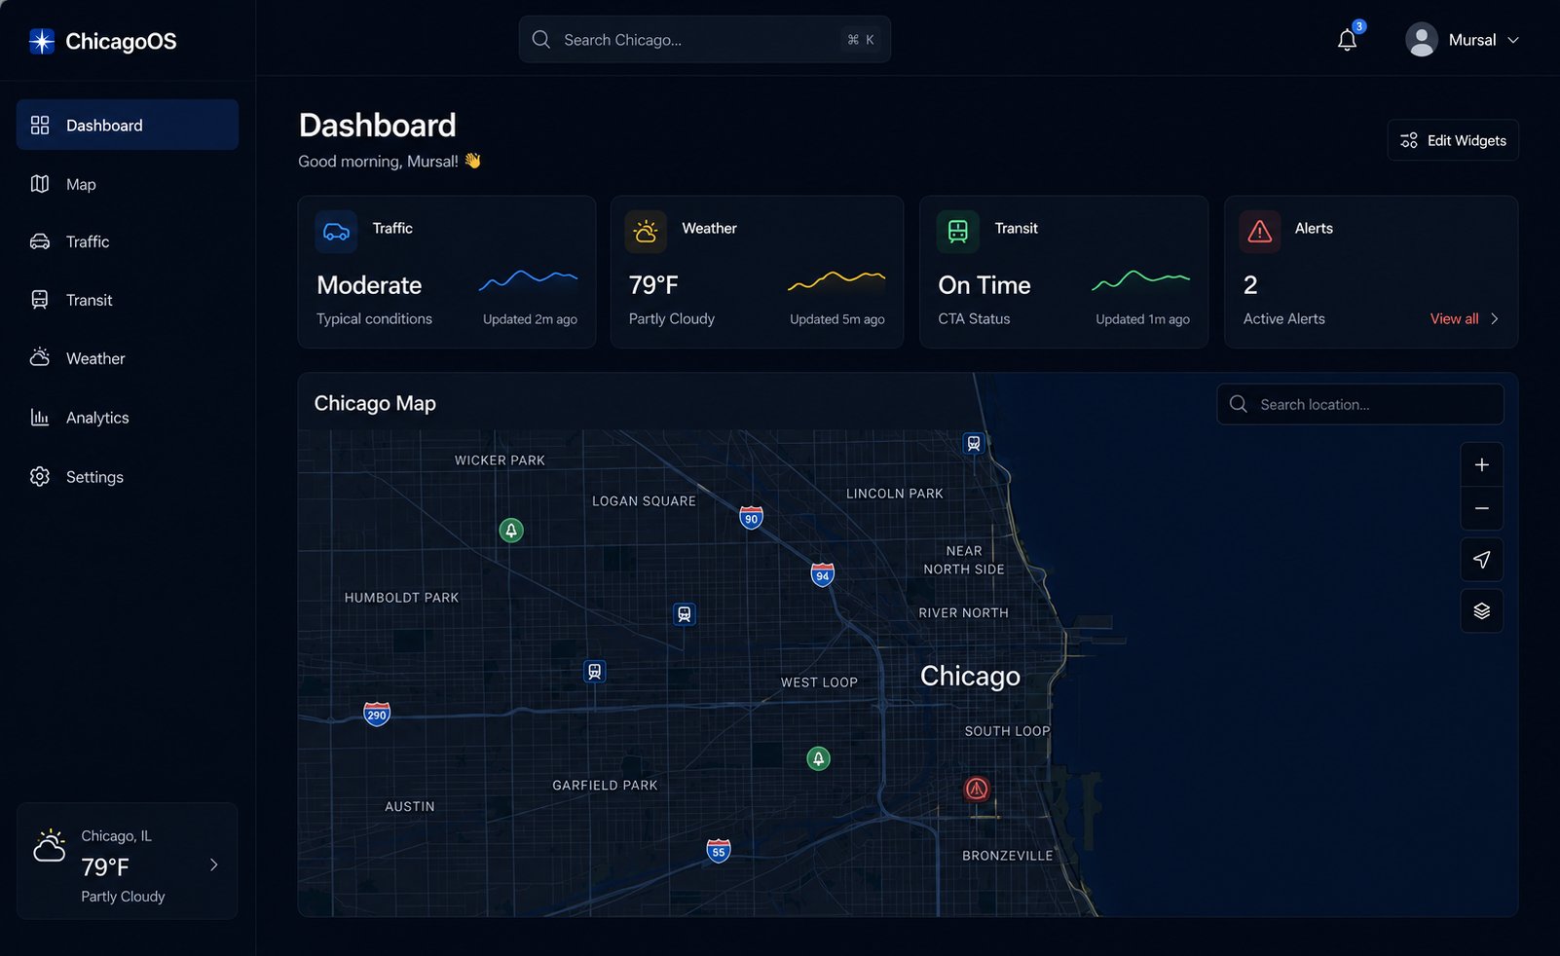Viewport: 1560px width, 956px height.
Task: Switch to the Weather sidebar page
Action: 128,358
